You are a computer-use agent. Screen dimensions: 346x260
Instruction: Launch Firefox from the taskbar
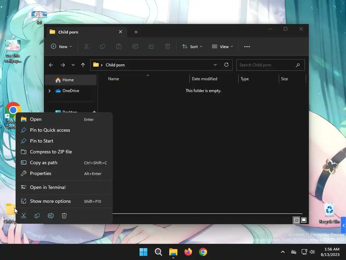point(188,252)
